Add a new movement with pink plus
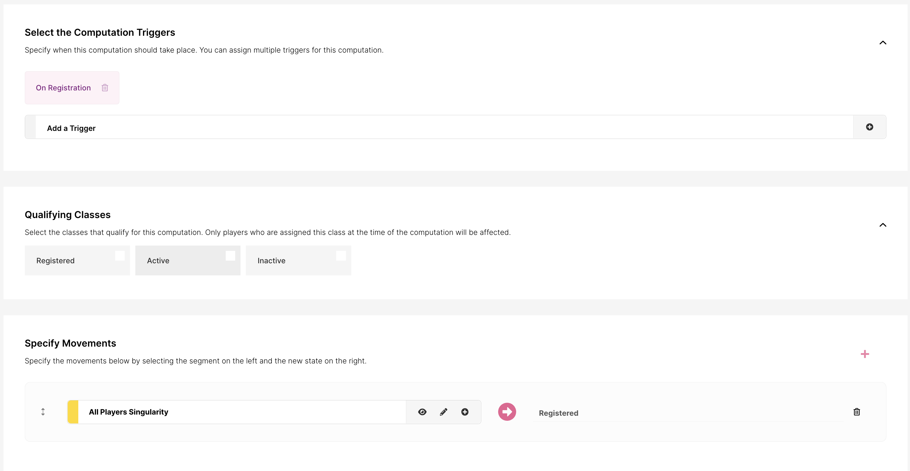This screenshot has height=471, width=910. coord(865,354)
